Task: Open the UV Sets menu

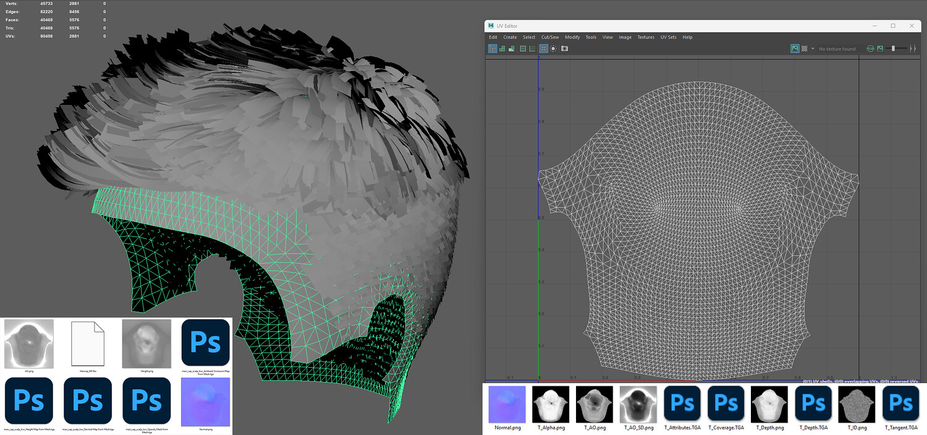Action: (x=668, y=37)
